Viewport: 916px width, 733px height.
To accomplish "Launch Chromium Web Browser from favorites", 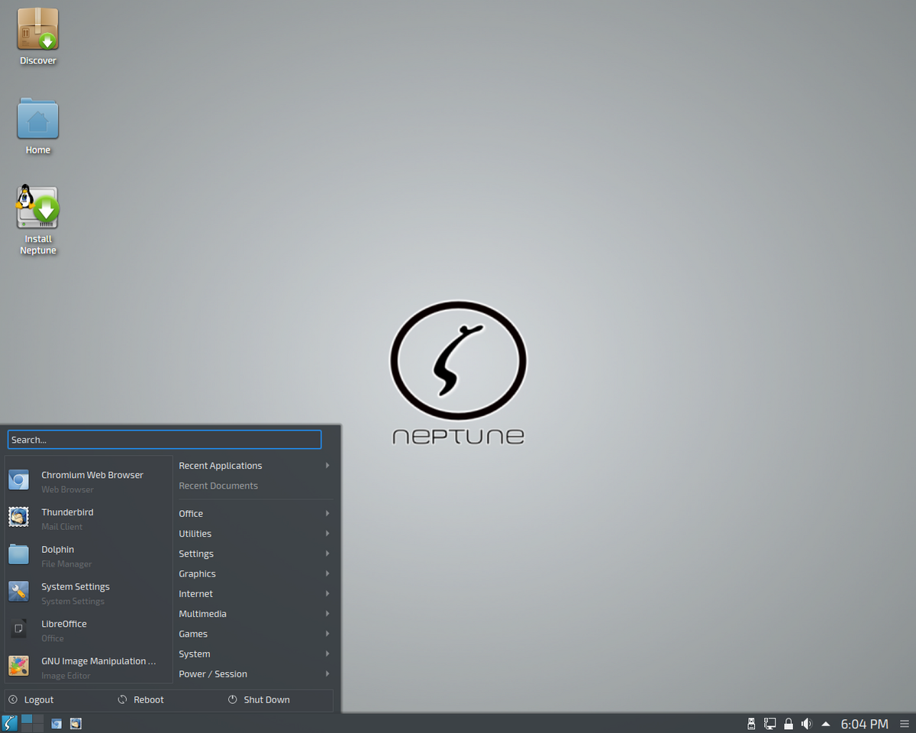I will [x=89, y=481].
